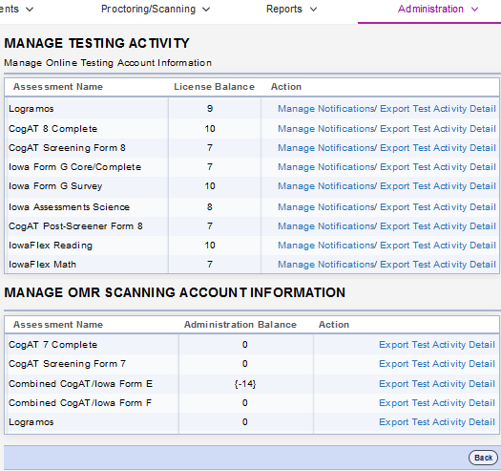Select the IowaFlex Math assessment name
This screenshot has height=471, width=501.
click(42, 265)
